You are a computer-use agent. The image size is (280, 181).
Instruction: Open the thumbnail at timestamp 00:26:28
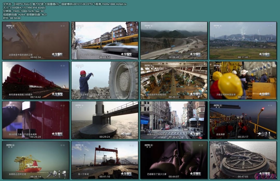pos(36,120)
